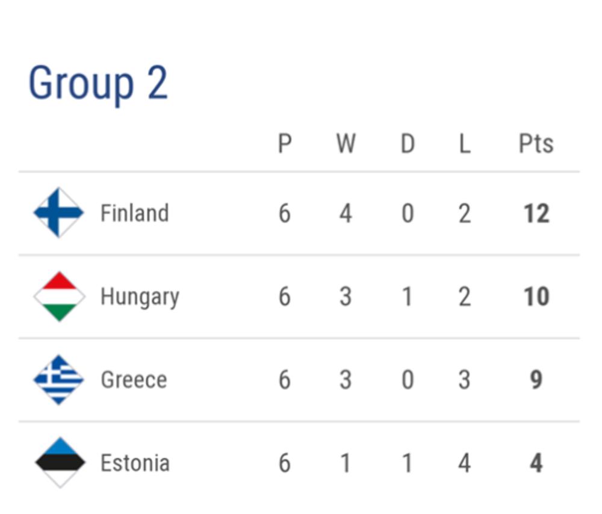The image size is (602, 514).
Task: Click the Group 2 heading
Action: (98, 83)
